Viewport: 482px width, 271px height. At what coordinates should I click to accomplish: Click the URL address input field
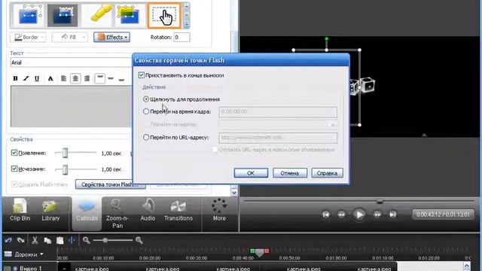278,138
